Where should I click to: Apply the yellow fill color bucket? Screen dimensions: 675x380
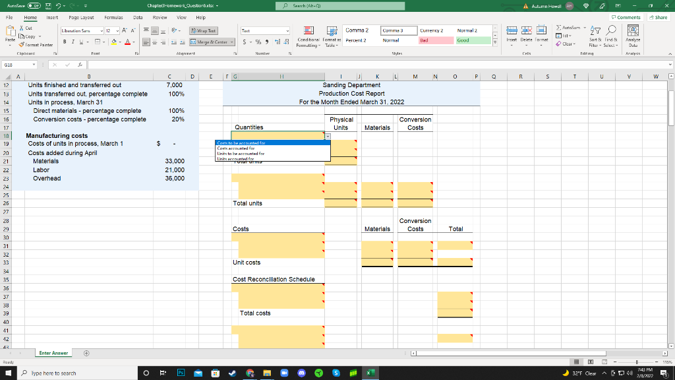(114, 42)
